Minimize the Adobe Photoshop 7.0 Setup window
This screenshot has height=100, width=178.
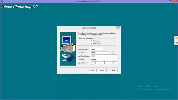(167, 1)
